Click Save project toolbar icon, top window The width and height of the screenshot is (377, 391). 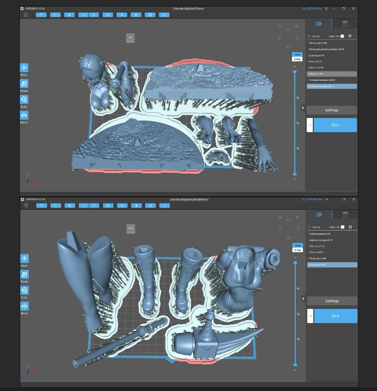pyautogui.click(x=55, y=15)
